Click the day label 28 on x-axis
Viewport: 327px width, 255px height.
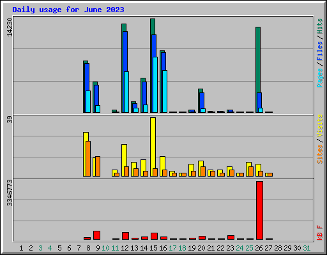[x=278, y=248]
